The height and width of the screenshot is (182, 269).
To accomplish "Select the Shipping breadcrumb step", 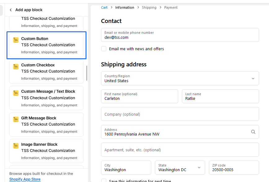I will click(x=149, y=7).
